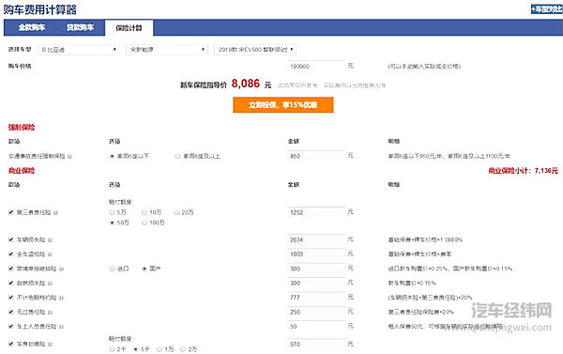
Task: Click the 车辆损失险 amount field 2634
Action: tap(316, 239)
